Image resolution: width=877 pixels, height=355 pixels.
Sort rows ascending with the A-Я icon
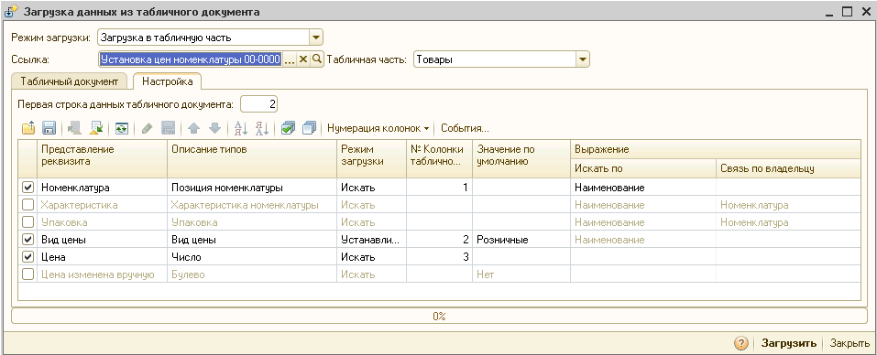(x=240, y=128)
